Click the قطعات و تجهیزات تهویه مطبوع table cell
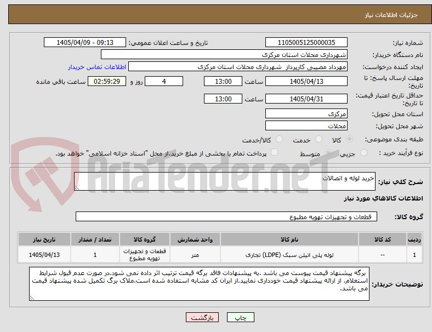The width and height of the screenshot is (432, 332). pos(145,255)
